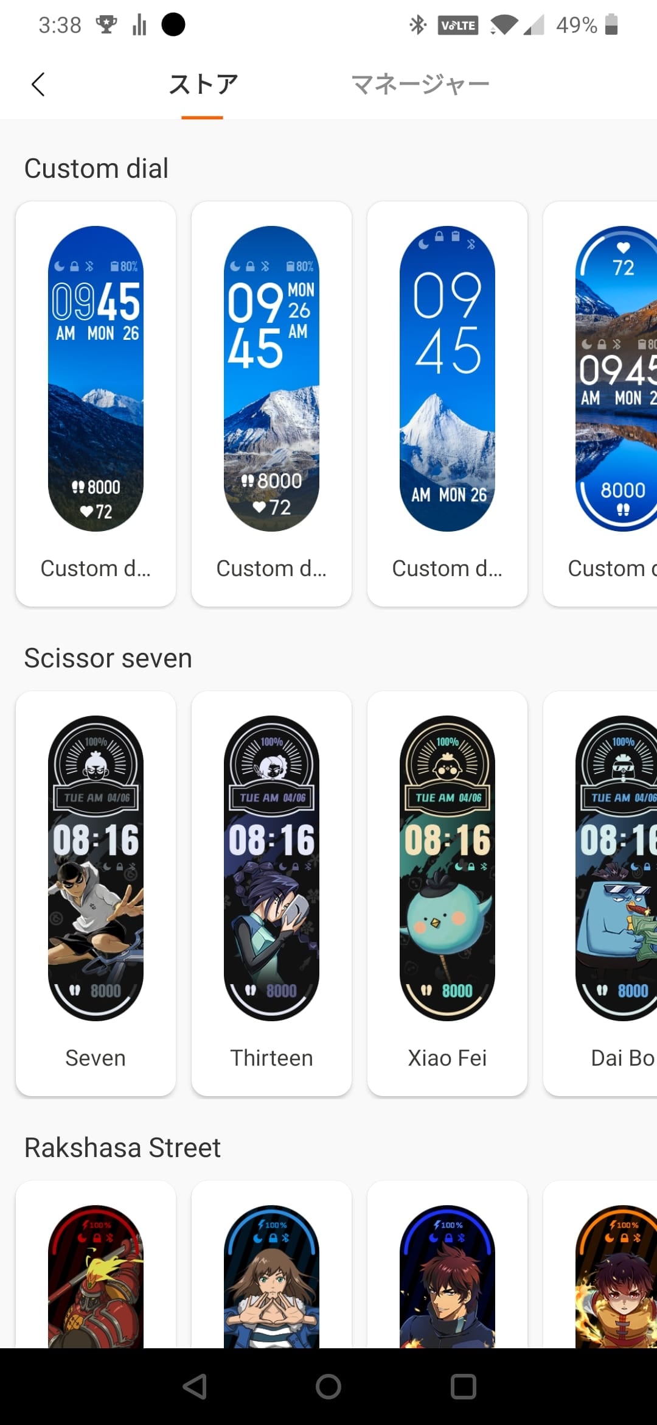
Task: Tap the back arrow icon
Action: pyautogui.click(x=38, y=84)
